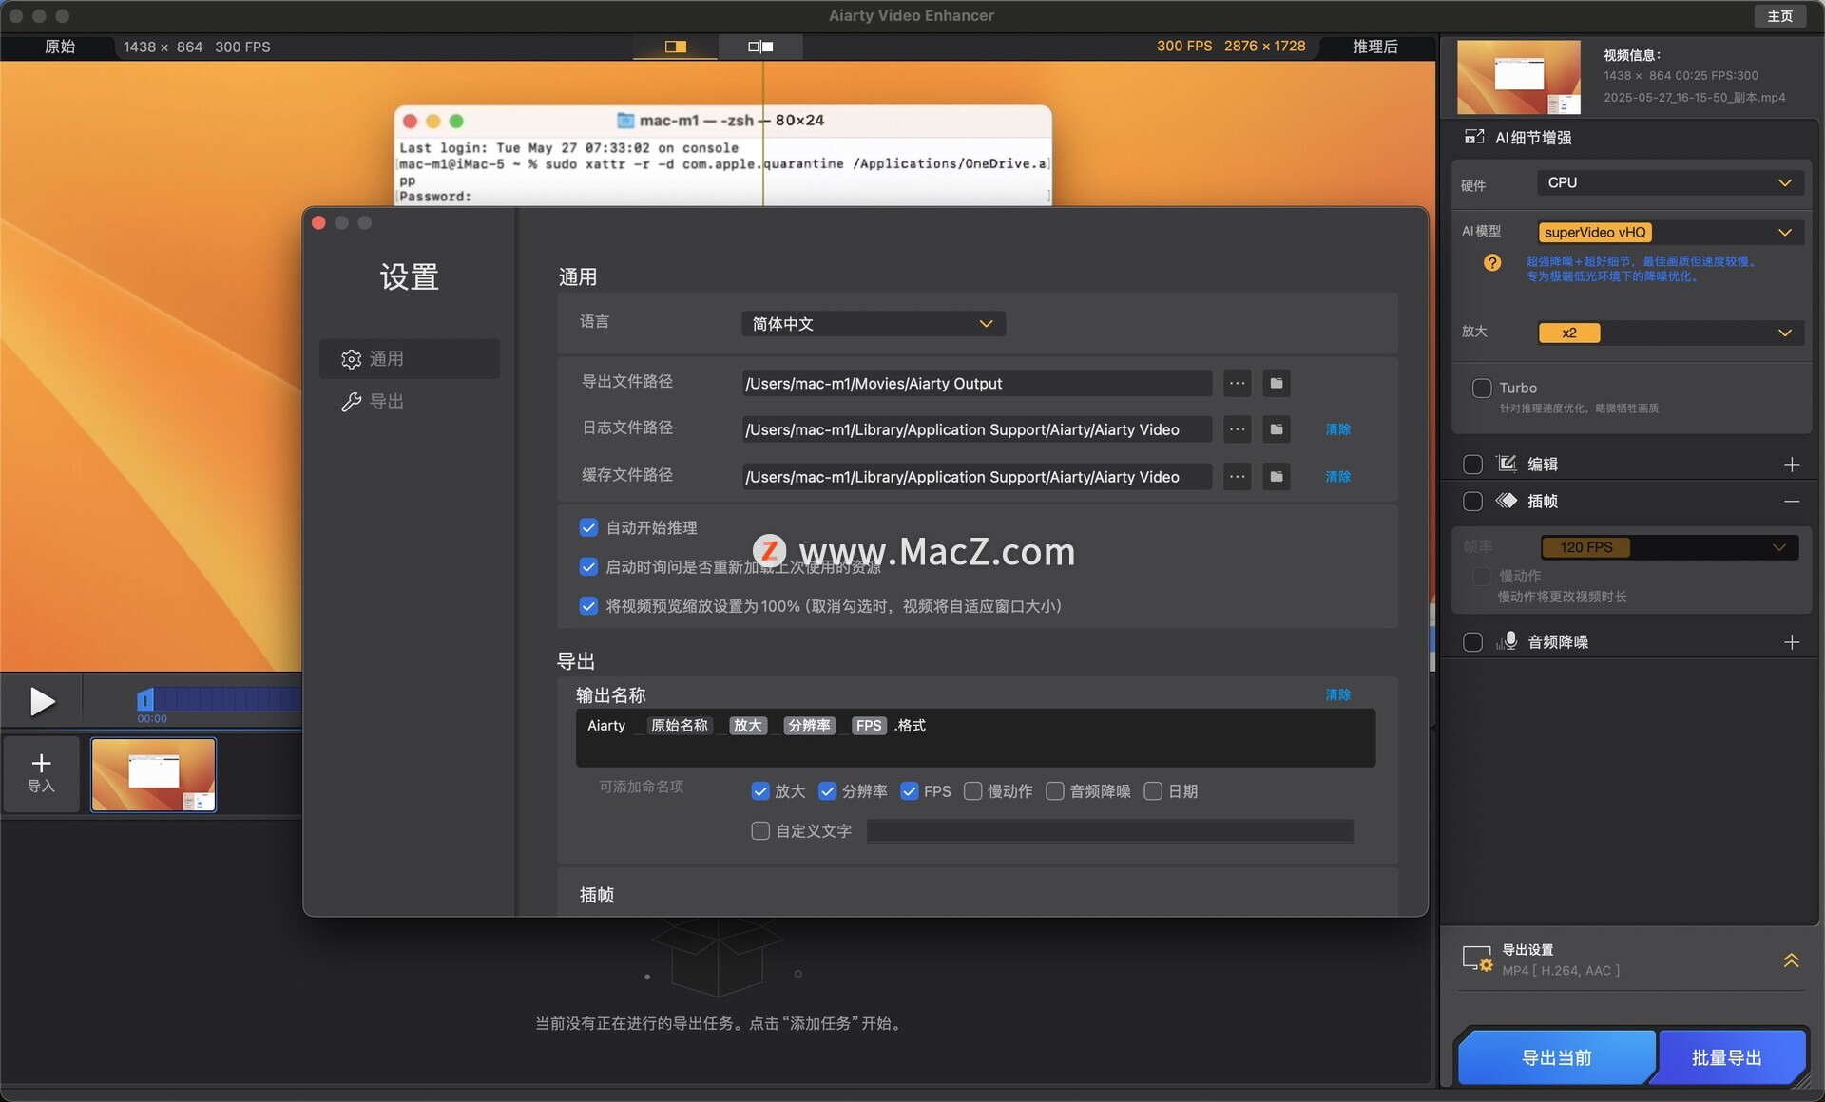
Task: Click the custom text input field
Action: [x=1110, y=831]
